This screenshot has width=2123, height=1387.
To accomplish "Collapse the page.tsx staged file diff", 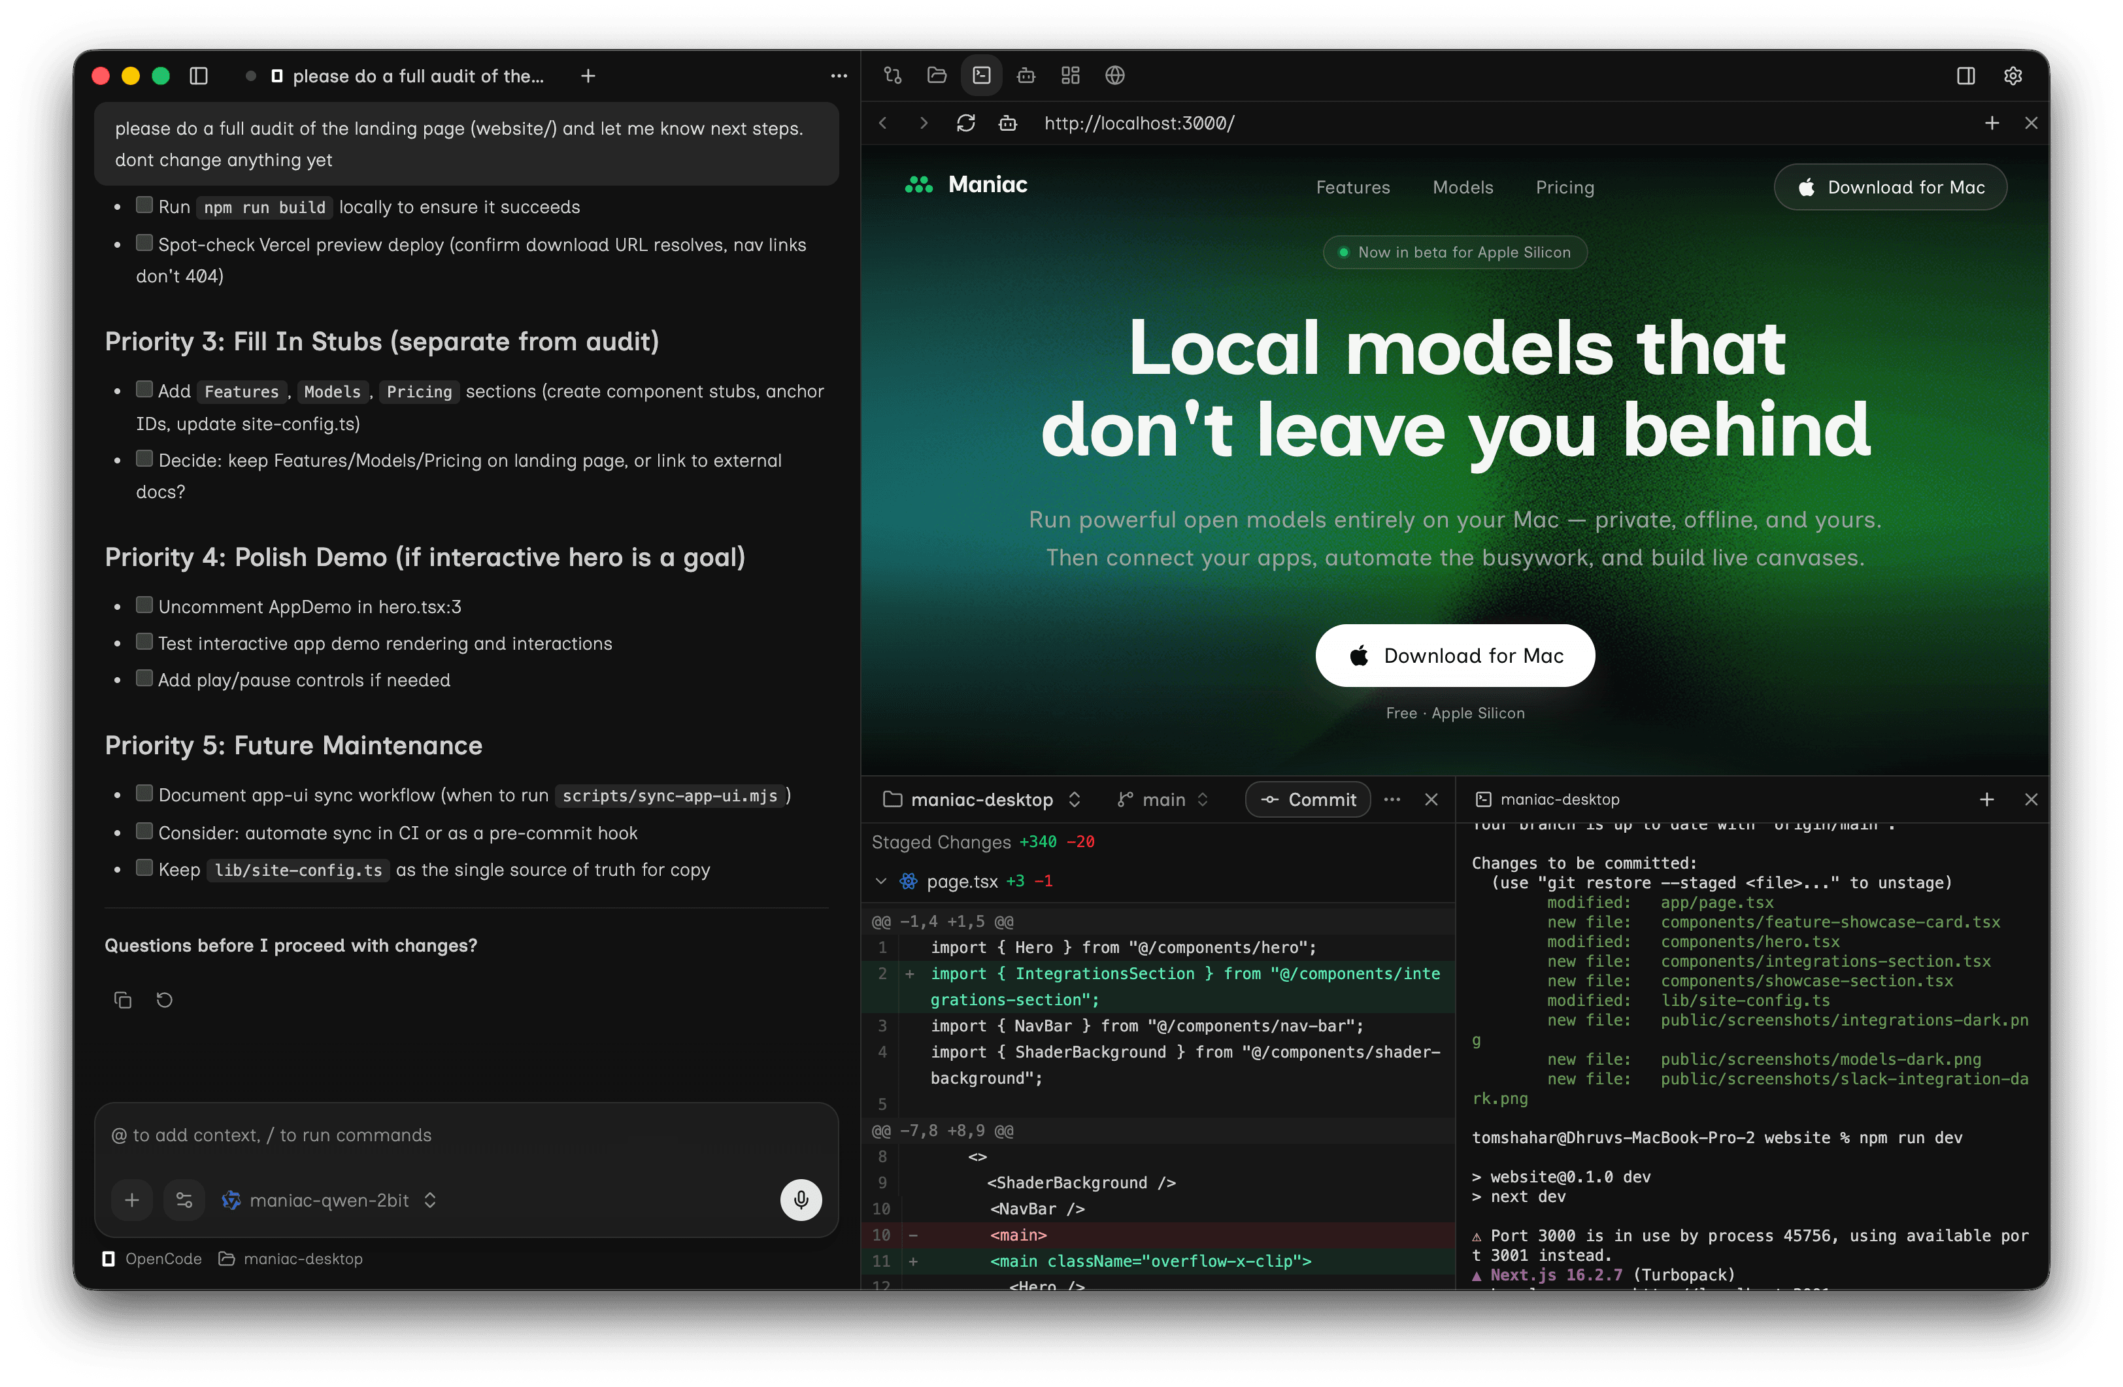I will [881, 881].
